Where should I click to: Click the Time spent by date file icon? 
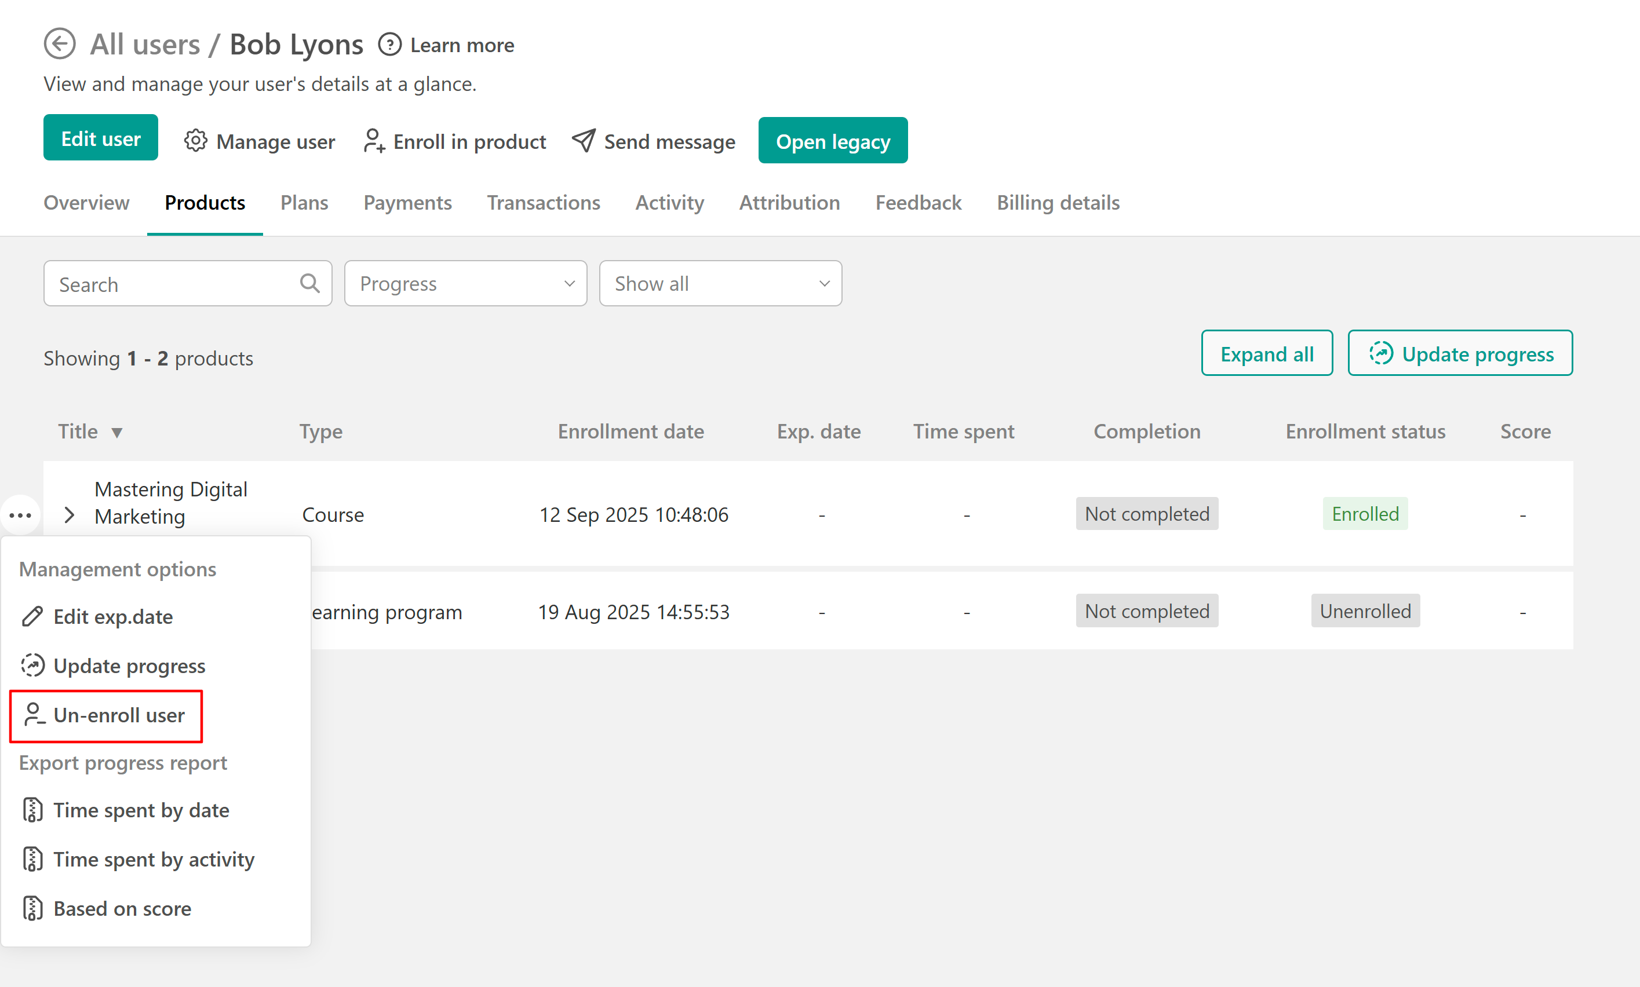point(32,810)
